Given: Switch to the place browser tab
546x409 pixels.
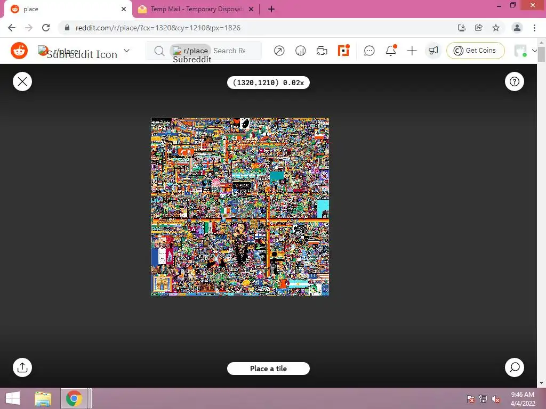Looking at the screenshot, I should [x=66, y=9].
